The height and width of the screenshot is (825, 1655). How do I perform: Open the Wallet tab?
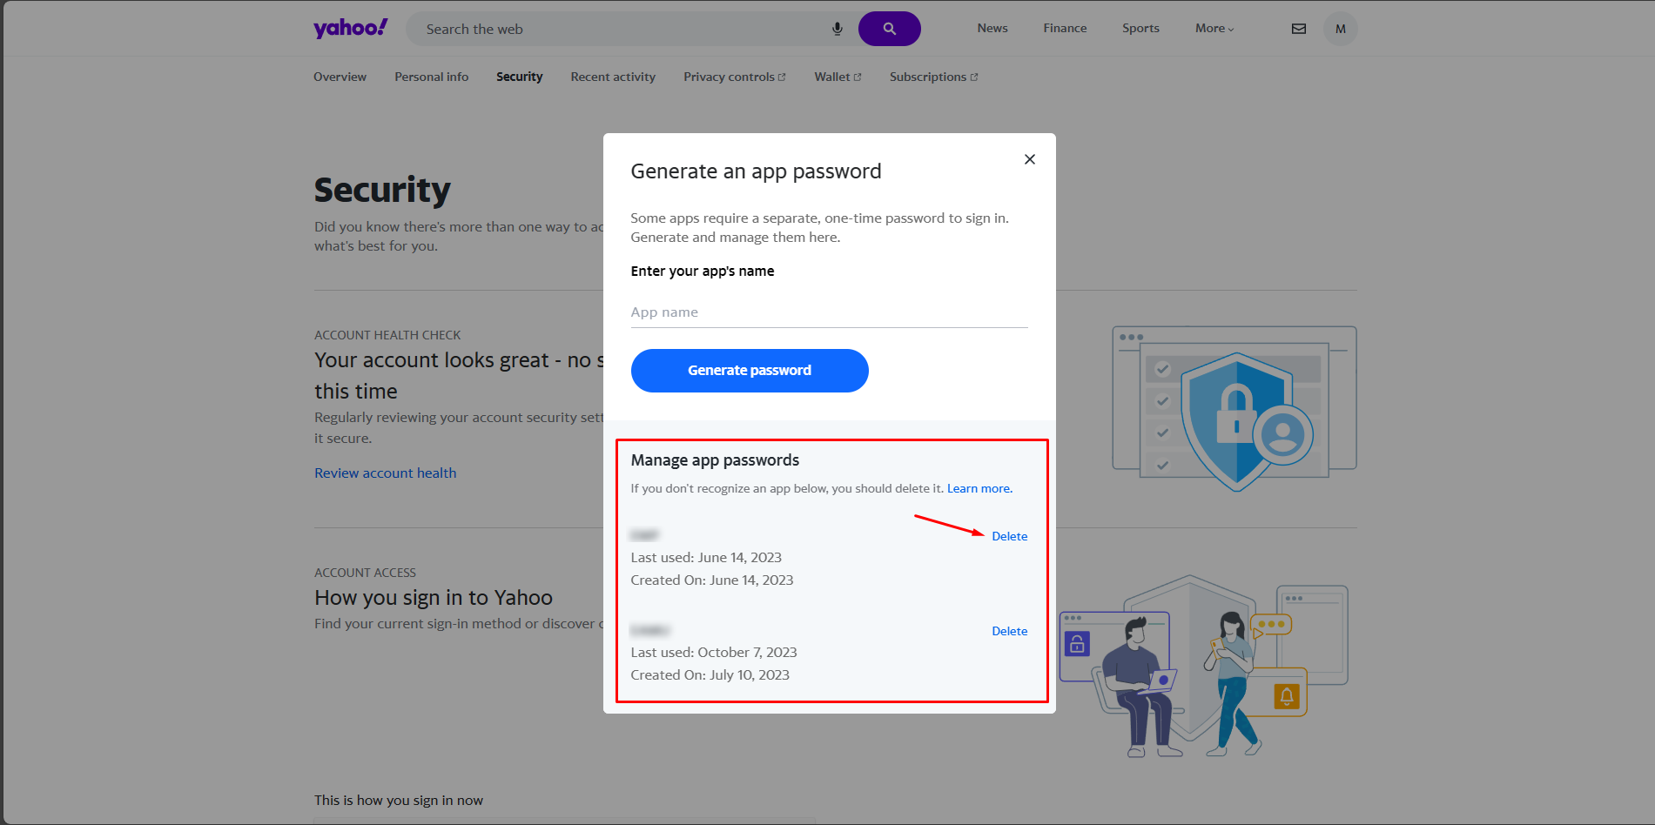838,77
